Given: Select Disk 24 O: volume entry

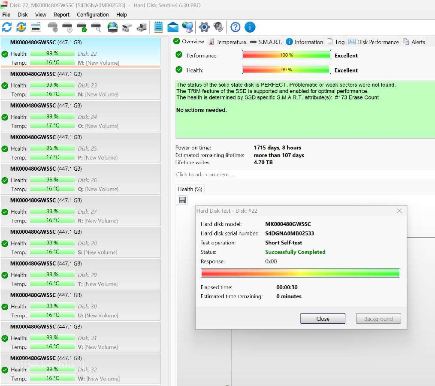Looking at the screenshot, I should pos(81,116).
